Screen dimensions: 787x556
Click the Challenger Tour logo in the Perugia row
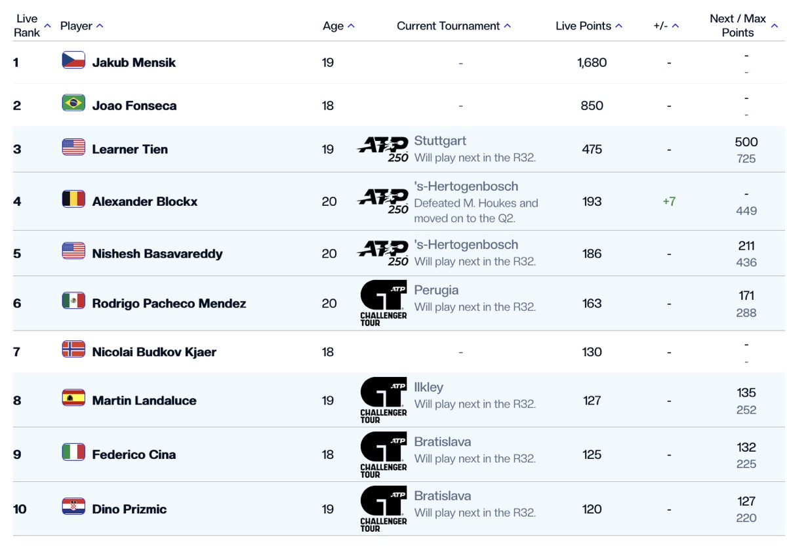pyautogui.click(x=384, y=304)
